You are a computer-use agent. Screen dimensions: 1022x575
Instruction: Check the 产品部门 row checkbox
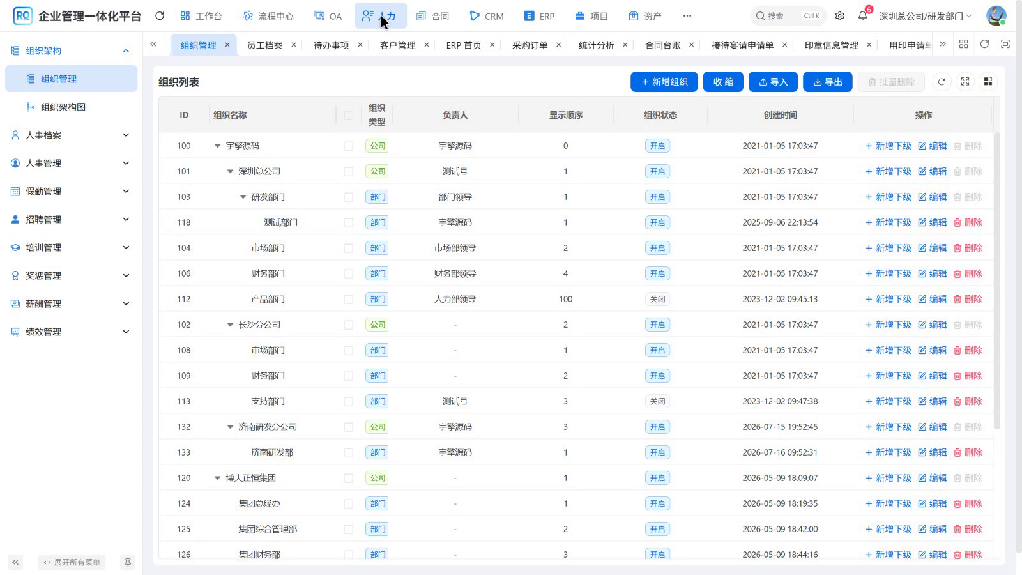[348, 299]
